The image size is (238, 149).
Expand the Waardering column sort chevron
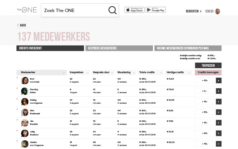point(134,73)
